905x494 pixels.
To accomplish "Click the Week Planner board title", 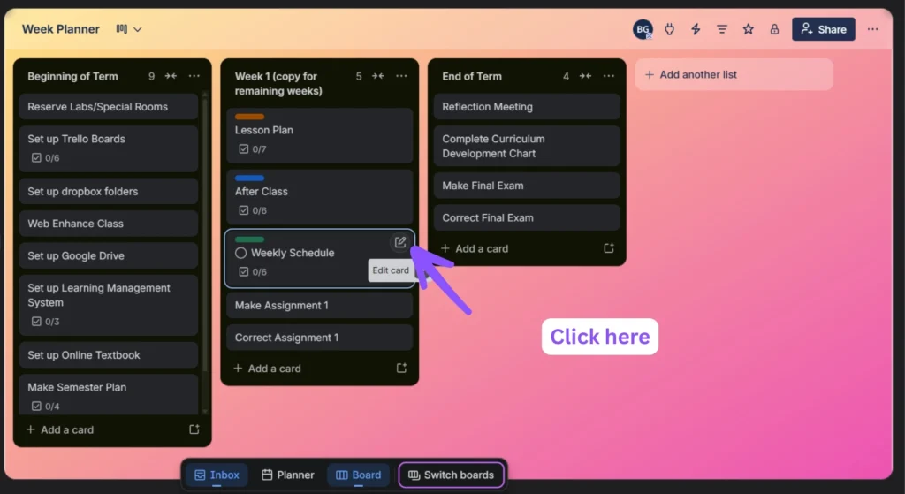I will tap(61, 29).
